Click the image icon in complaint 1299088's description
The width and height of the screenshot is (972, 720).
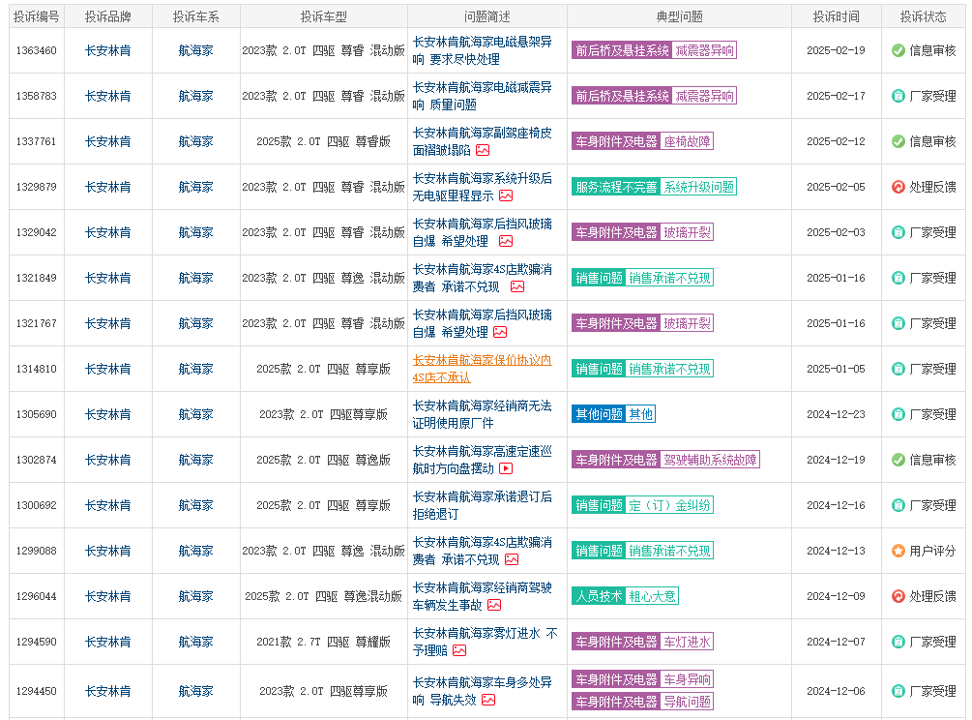(512, 559)
